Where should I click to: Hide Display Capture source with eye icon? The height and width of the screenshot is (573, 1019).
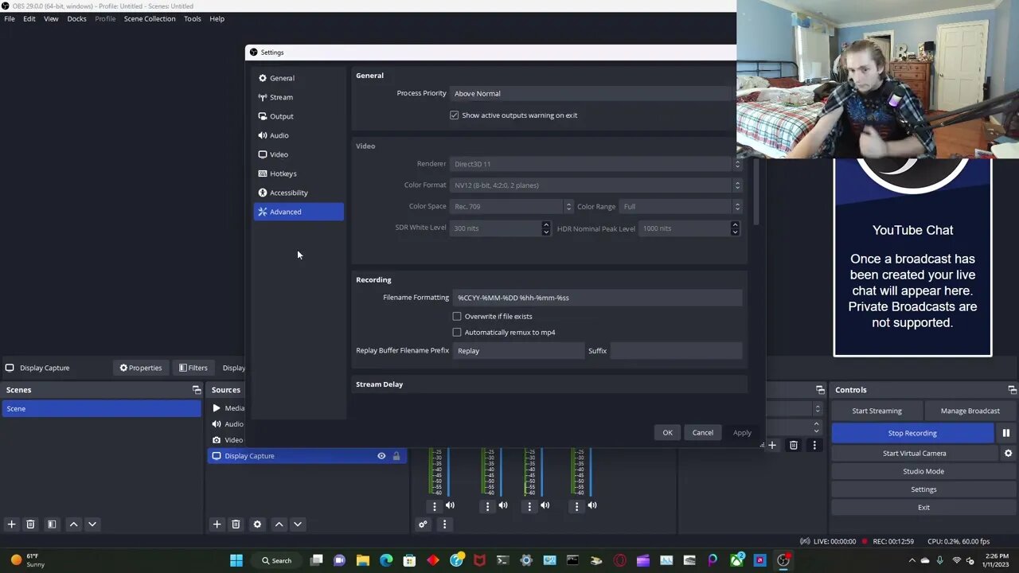(381, 456)
